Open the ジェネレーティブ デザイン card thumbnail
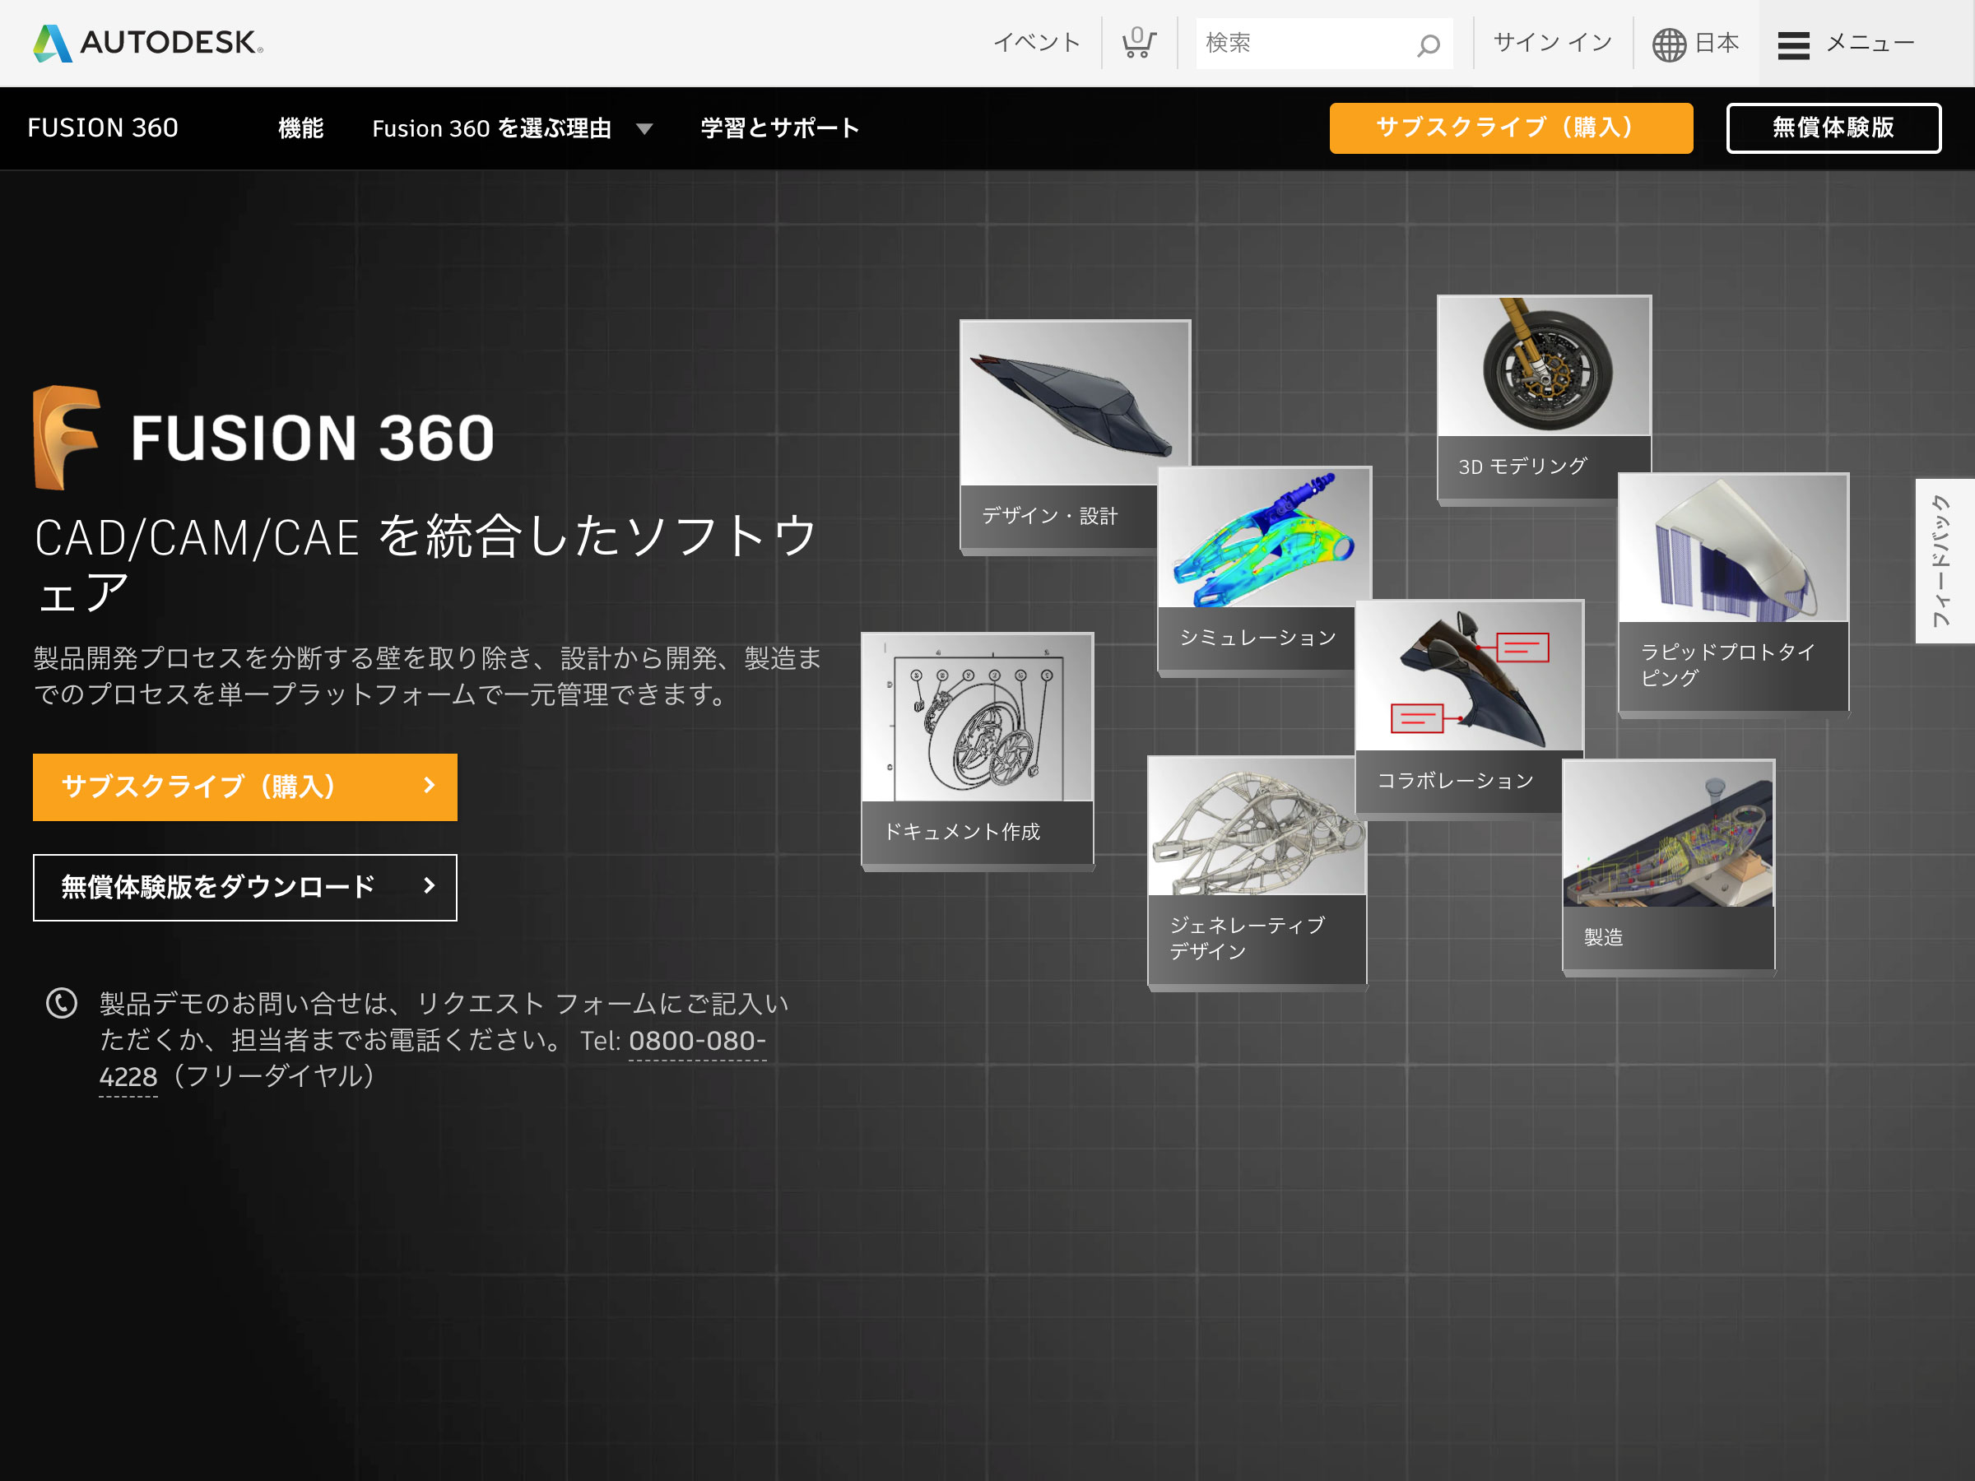The width and height of the screenshot is (1975, 1481). pos(1257,827)
